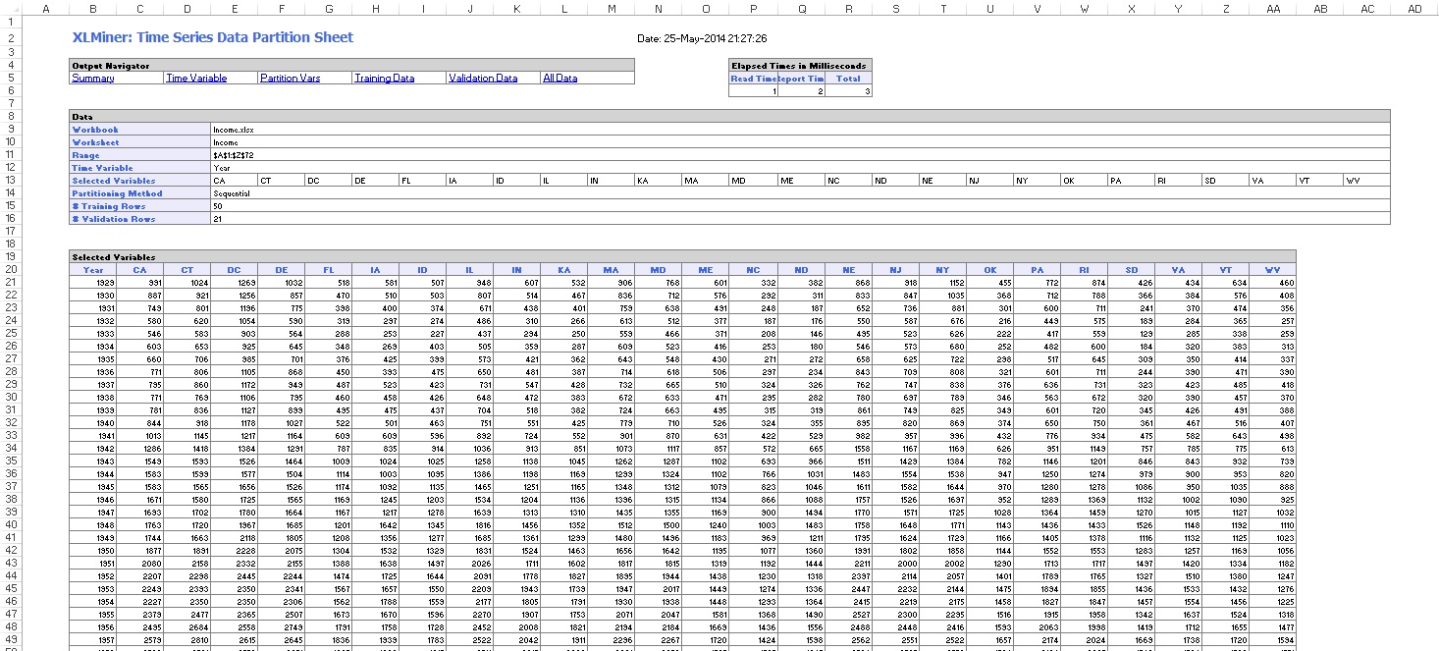Click the Time Variable navigator link
Viewport: 1439px width, 651px height.
pyautogui.click(x=196, y=79)
